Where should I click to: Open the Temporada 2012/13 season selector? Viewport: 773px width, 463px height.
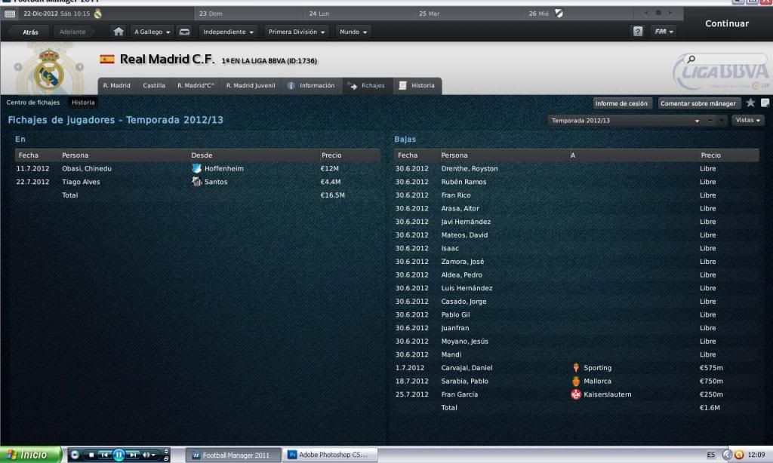(625, 121)
